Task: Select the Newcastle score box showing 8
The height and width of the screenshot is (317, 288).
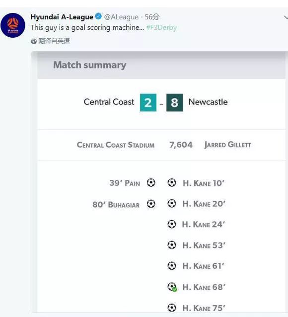Action: pos(174,102)
